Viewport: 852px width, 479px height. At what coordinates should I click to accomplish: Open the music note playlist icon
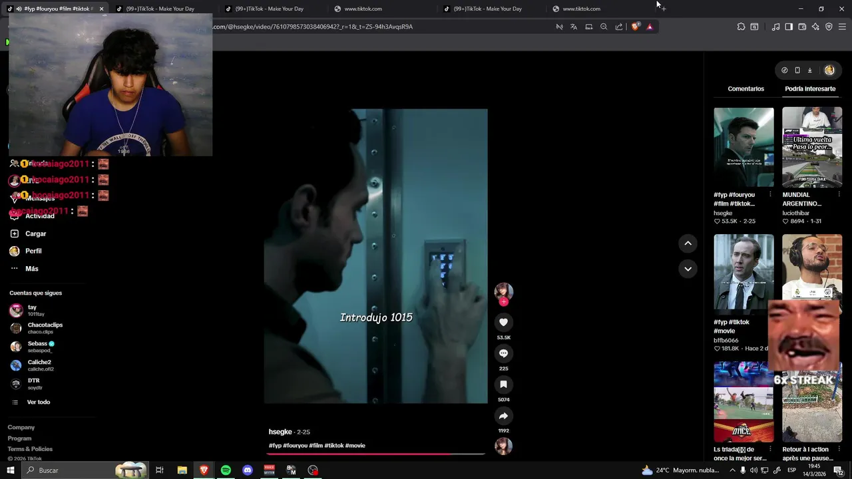click(x=775, y=27)
